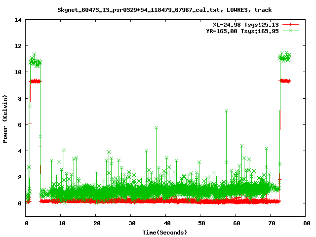Image resolution: width=316 pixels, height=237 pixels.
Task: Click the x-axis tick label 40
Action: [167, 223]
